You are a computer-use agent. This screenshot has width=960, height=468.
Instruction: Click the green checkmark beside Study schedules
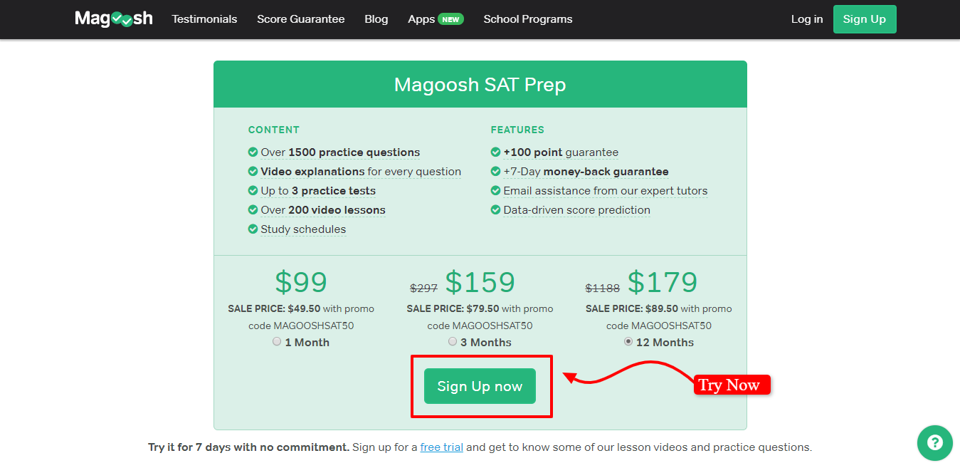click(253, 229)
